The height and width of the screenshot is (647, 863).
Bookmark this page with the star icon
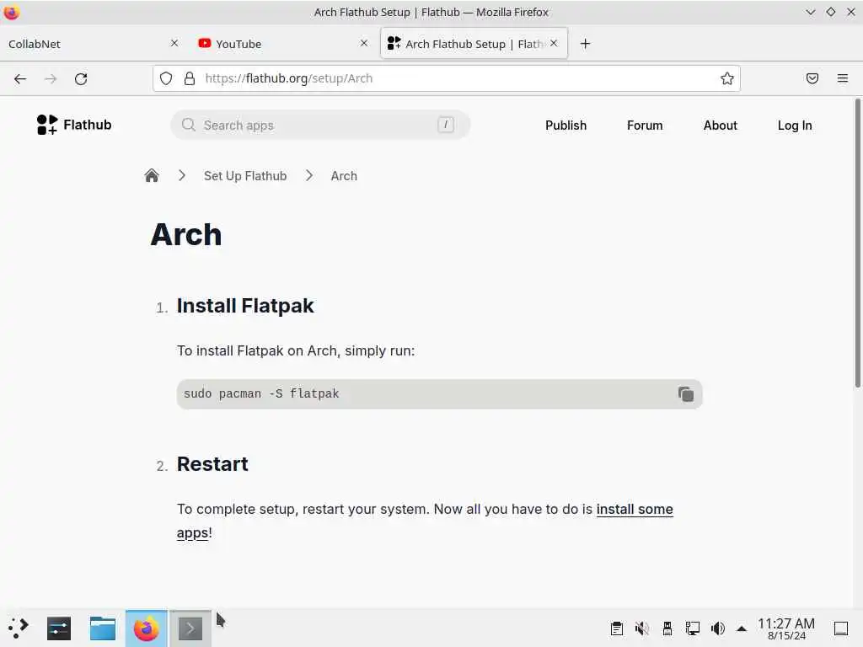point(727,78)
